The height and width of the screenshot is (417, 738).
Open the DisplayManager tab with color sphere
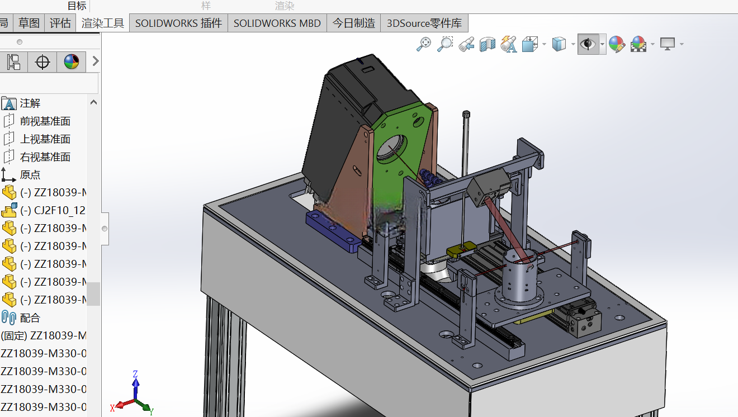pos(72,61)
